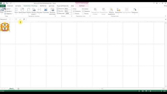Collapse the ribbon with the arrow

pos(165,16)
